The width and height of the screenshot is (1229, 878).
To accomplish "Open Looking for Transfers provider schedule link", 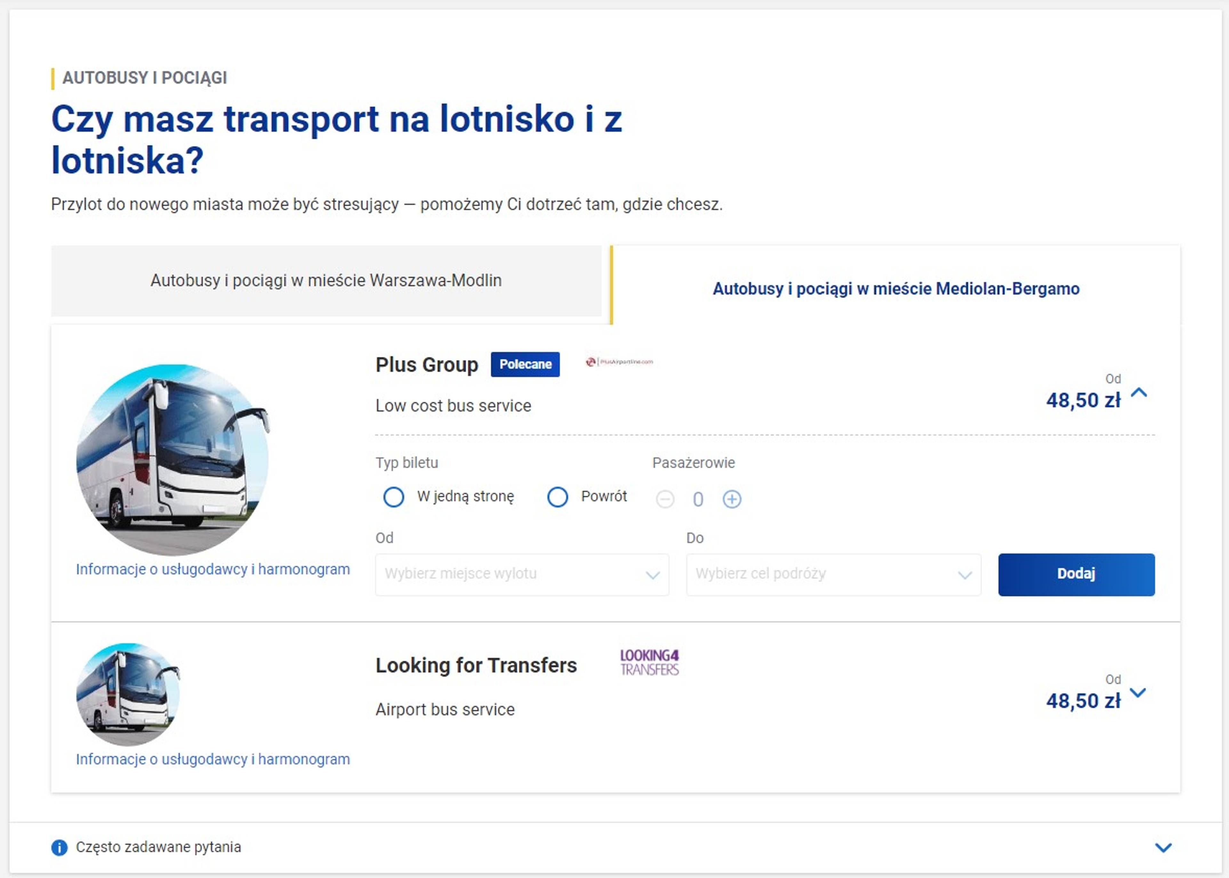I will point(213,759).
